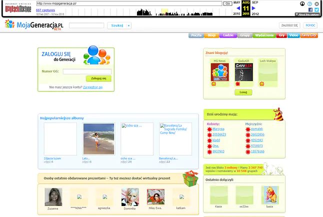Viewport: 323px width, 217px height.
Task: Open the cicho sza album title link
Action: tap(128, 158)
